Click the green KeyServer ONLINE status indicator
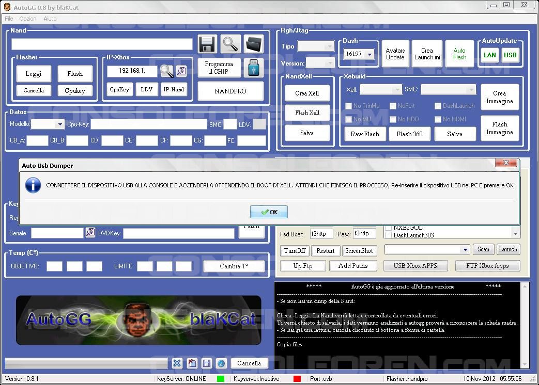539x385 pixels. (x=221, y=379)
